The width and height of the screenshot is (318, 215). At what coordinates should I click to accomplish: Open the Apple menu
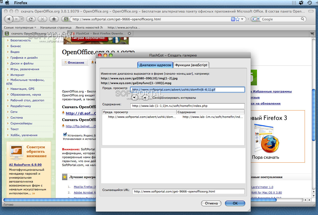pyautogui.click(x=7, y=3)
